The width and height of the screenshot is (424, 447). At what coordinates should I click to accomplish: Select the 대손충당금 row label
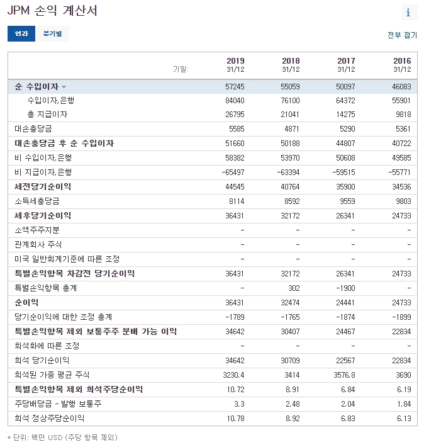click(33, 128)
